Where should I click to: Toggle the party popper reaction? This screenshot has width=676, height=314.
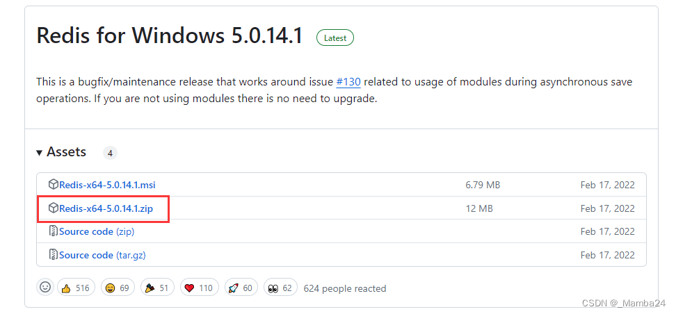pos(157,288)
